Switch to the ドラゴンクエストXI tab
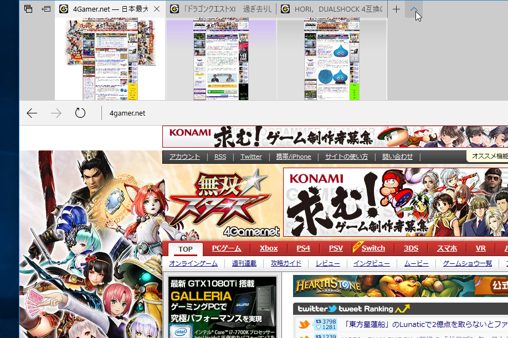 (220, 9)
